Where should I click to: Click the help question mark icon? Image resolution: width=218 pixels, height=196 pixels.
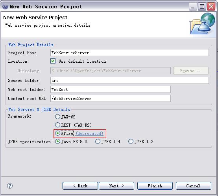point(10,186)
